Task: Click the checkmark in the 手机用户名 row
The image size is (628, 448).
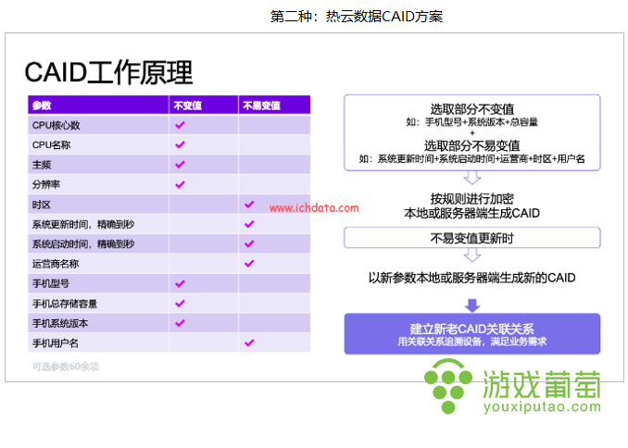Action: pyautogui.click(x=249, y=342)
